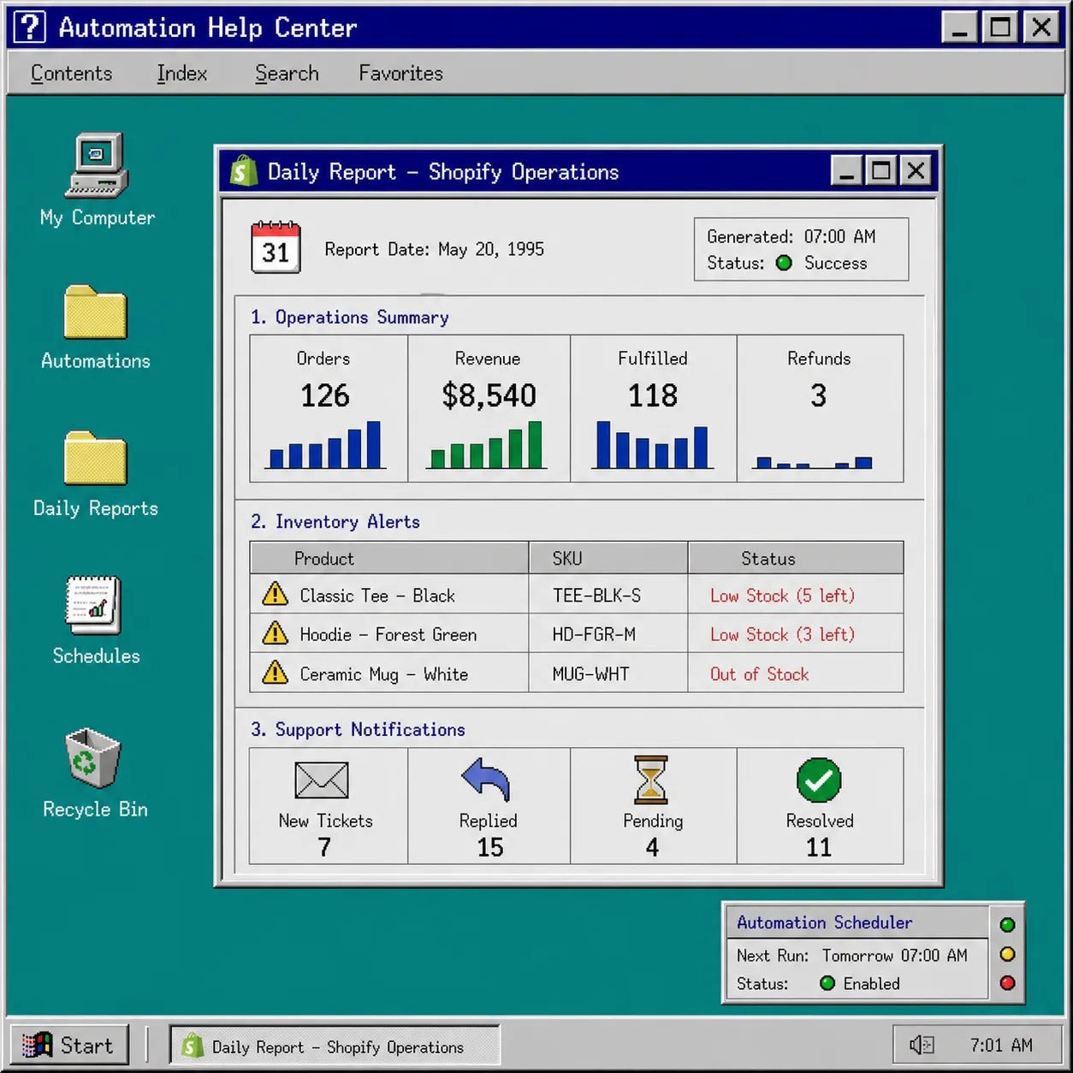The width and height of the screenshot is (1073, 1073).
Task: Click the Fulfilled bar chart
Action: tap(652, 445)
